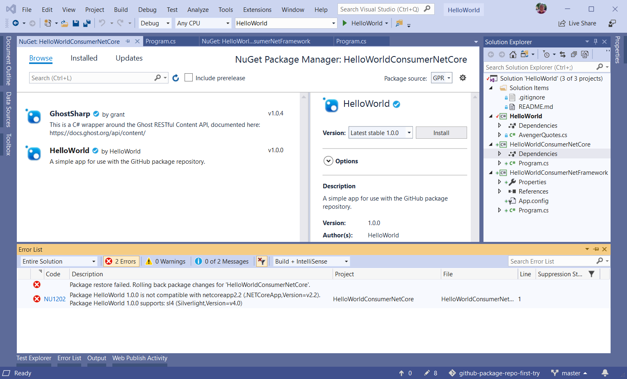Toggle the 2 Errors filter
The height and width of the screenshot is (379, 627).
pyautogui.click(x=121, y=262)
